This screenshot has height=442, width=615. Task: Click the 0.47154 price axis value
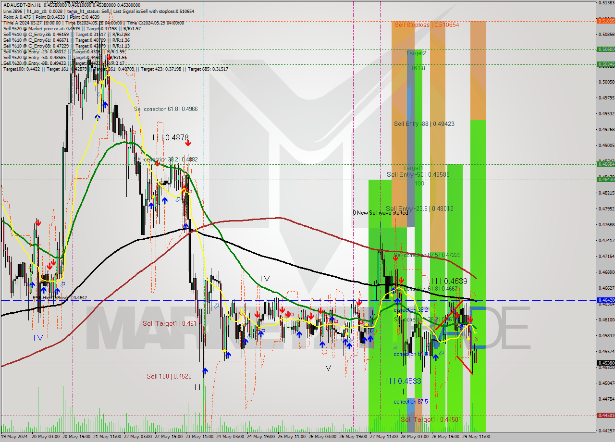click(606, 257)
